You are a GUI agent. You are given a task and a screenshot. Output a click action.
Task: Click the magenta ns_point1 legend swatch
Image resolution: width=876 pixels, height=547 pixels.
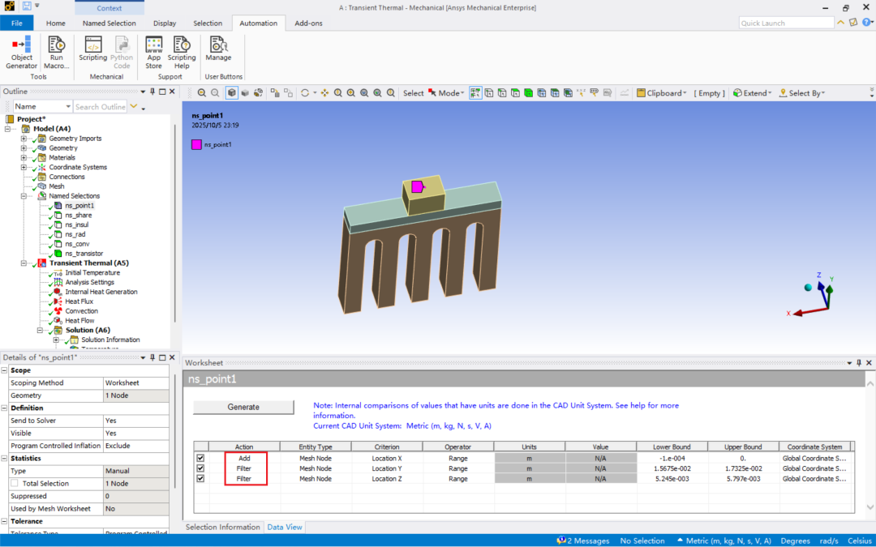coord(196,144)
